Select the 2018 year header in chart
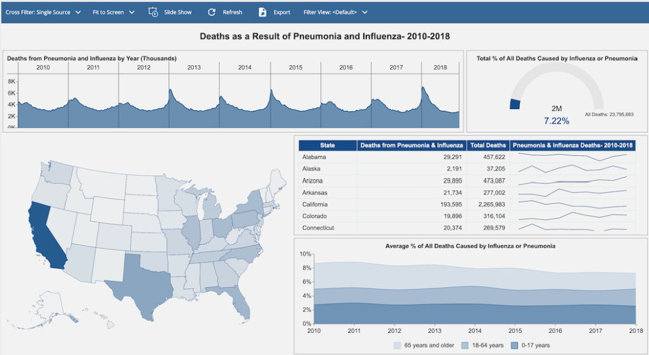 coord(439,67)
